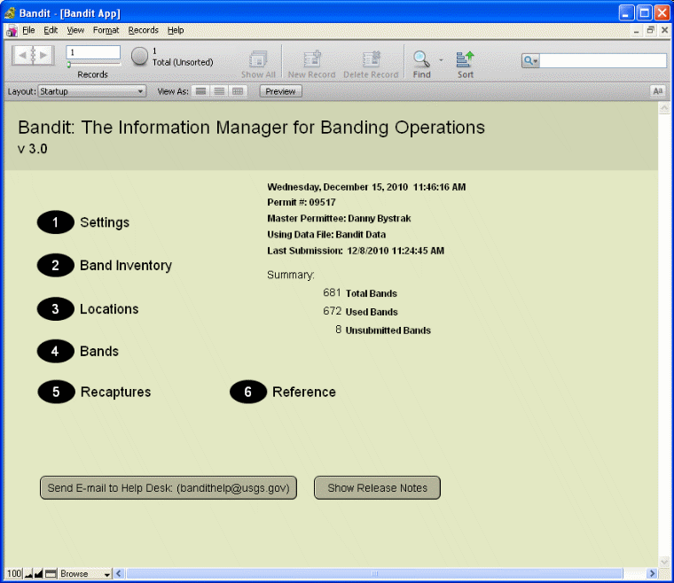The width and height of the screenshot is (674, 583).
Task: Open the Settings label link
Action: (105, 222)
